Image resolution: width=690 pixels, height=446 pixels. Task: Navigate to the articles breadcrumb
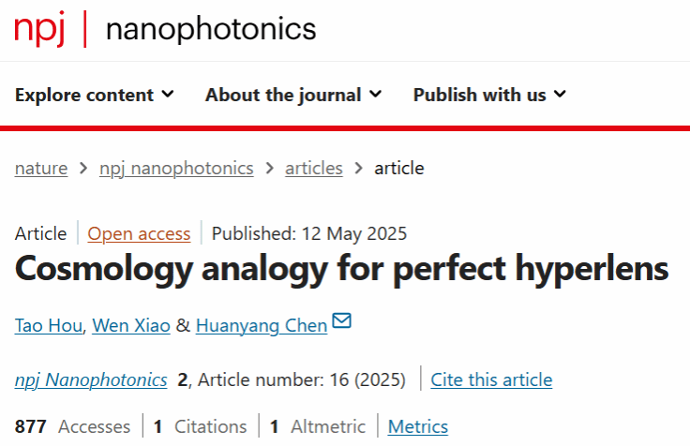click(314, 169)
